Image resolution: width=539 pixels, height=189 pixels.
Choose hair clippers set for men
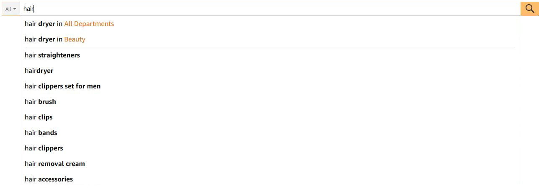coord(62,86)
